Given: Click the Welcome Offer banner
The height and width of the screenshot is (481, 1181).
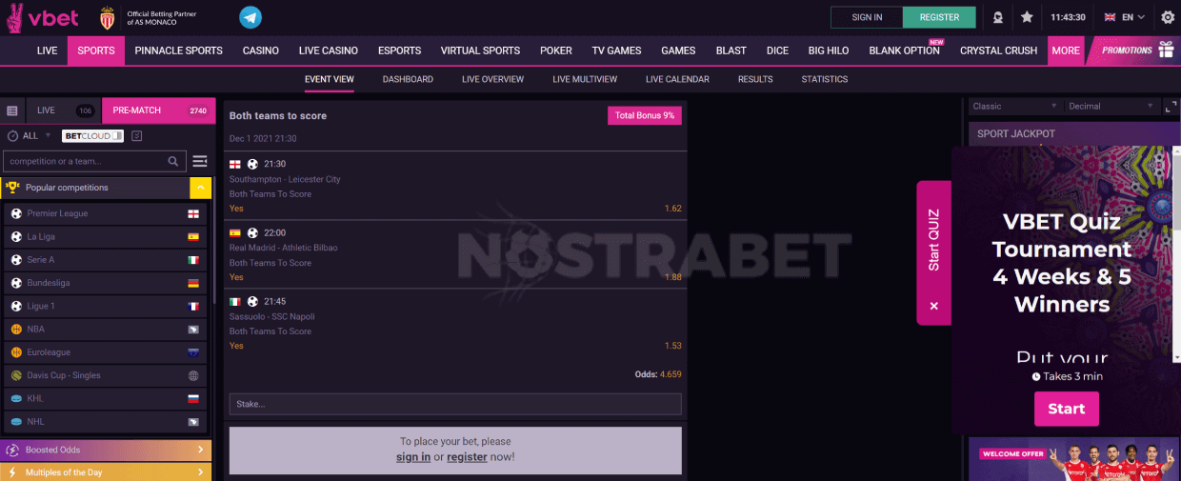Looking at the screenshot, I should click(x=1074, y=459).
